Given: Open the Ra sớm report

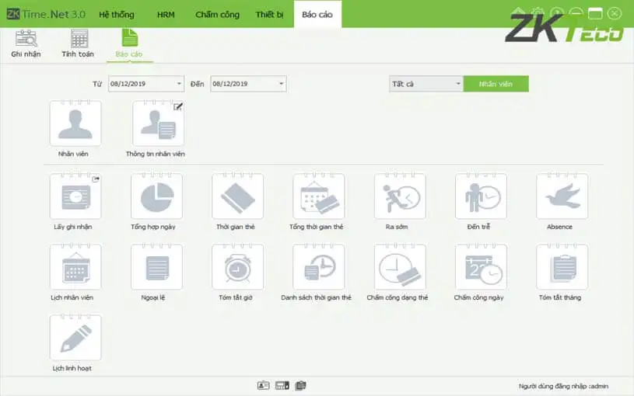Looking at the screenshot, I should point(400,196).
